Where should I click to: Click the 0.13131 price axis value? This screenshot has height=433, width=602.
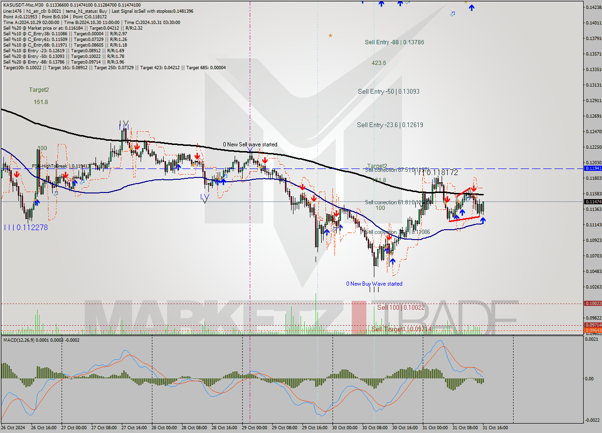(x=593, y=85)
